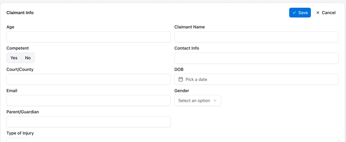The image size is (346, 142).
Task: Click the Competent label
Action: coord(18,48)
